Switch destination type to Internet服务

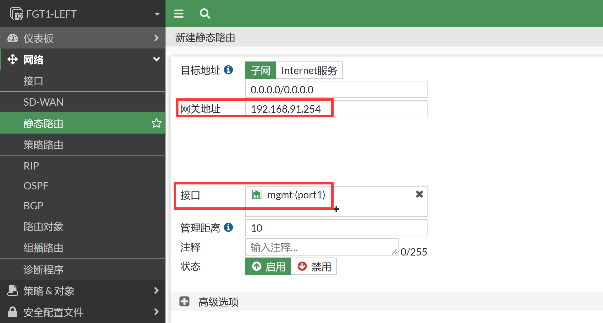(309, 70)
